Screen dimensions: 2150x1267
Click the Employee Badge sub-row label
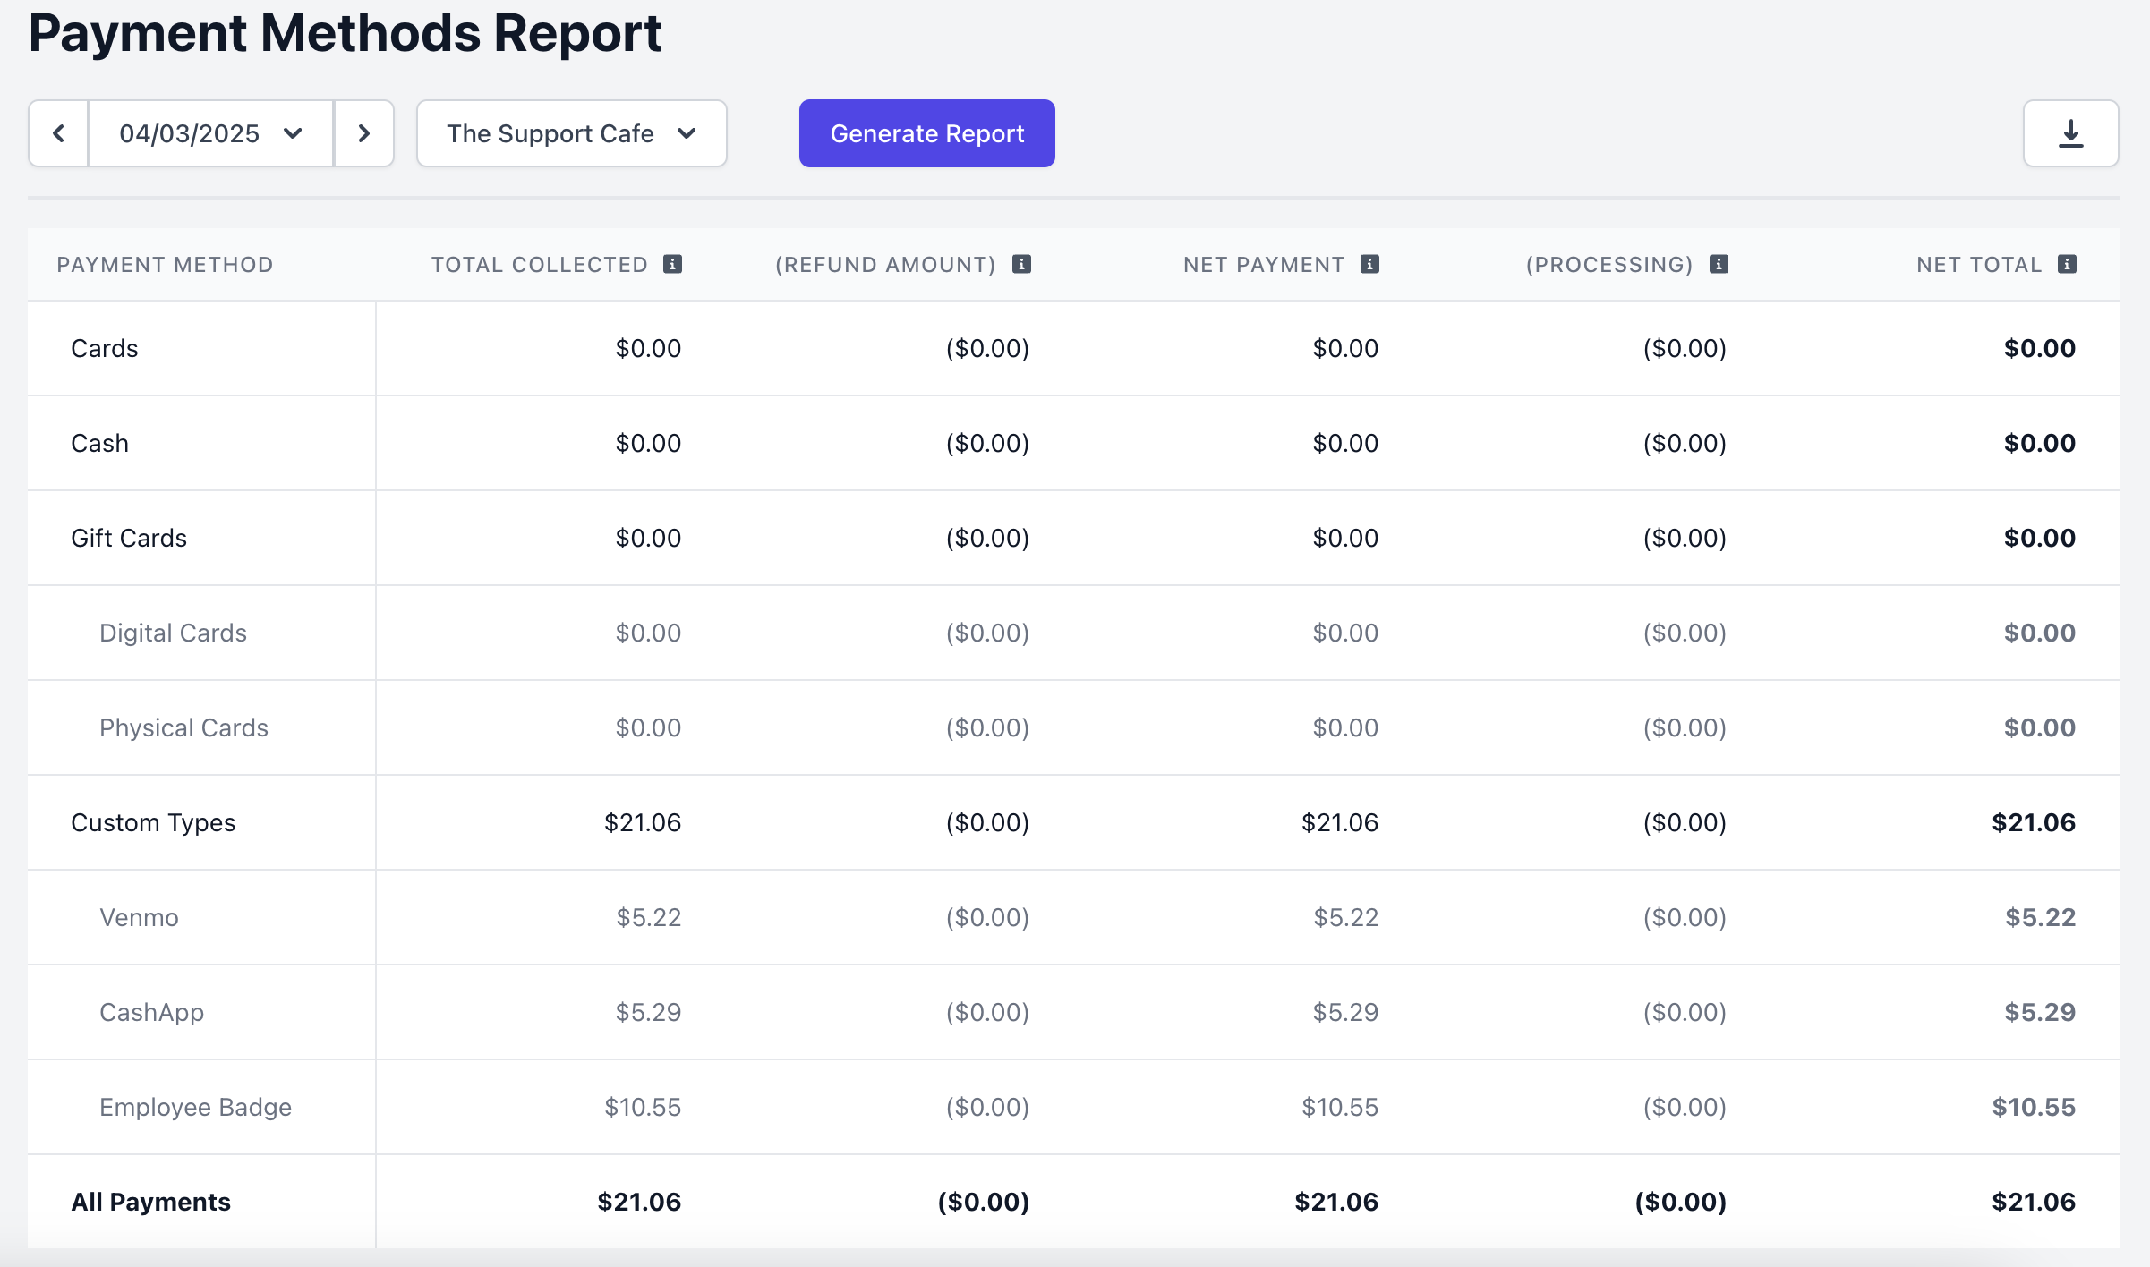pyautogui.click(x=195, y=1107)
